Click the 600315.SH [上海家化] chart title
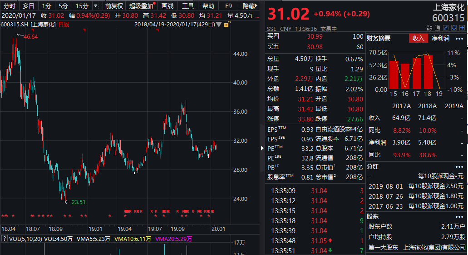This screenshot has width=468, height=255. 28,24
